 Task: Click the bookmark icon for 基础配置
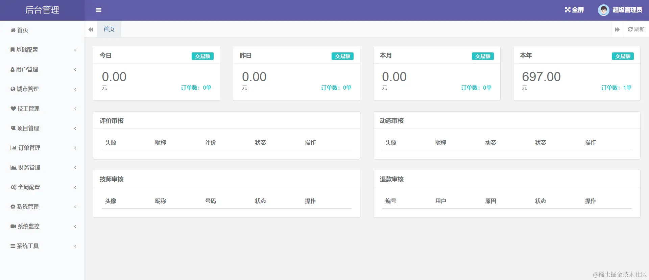point(13,50)
